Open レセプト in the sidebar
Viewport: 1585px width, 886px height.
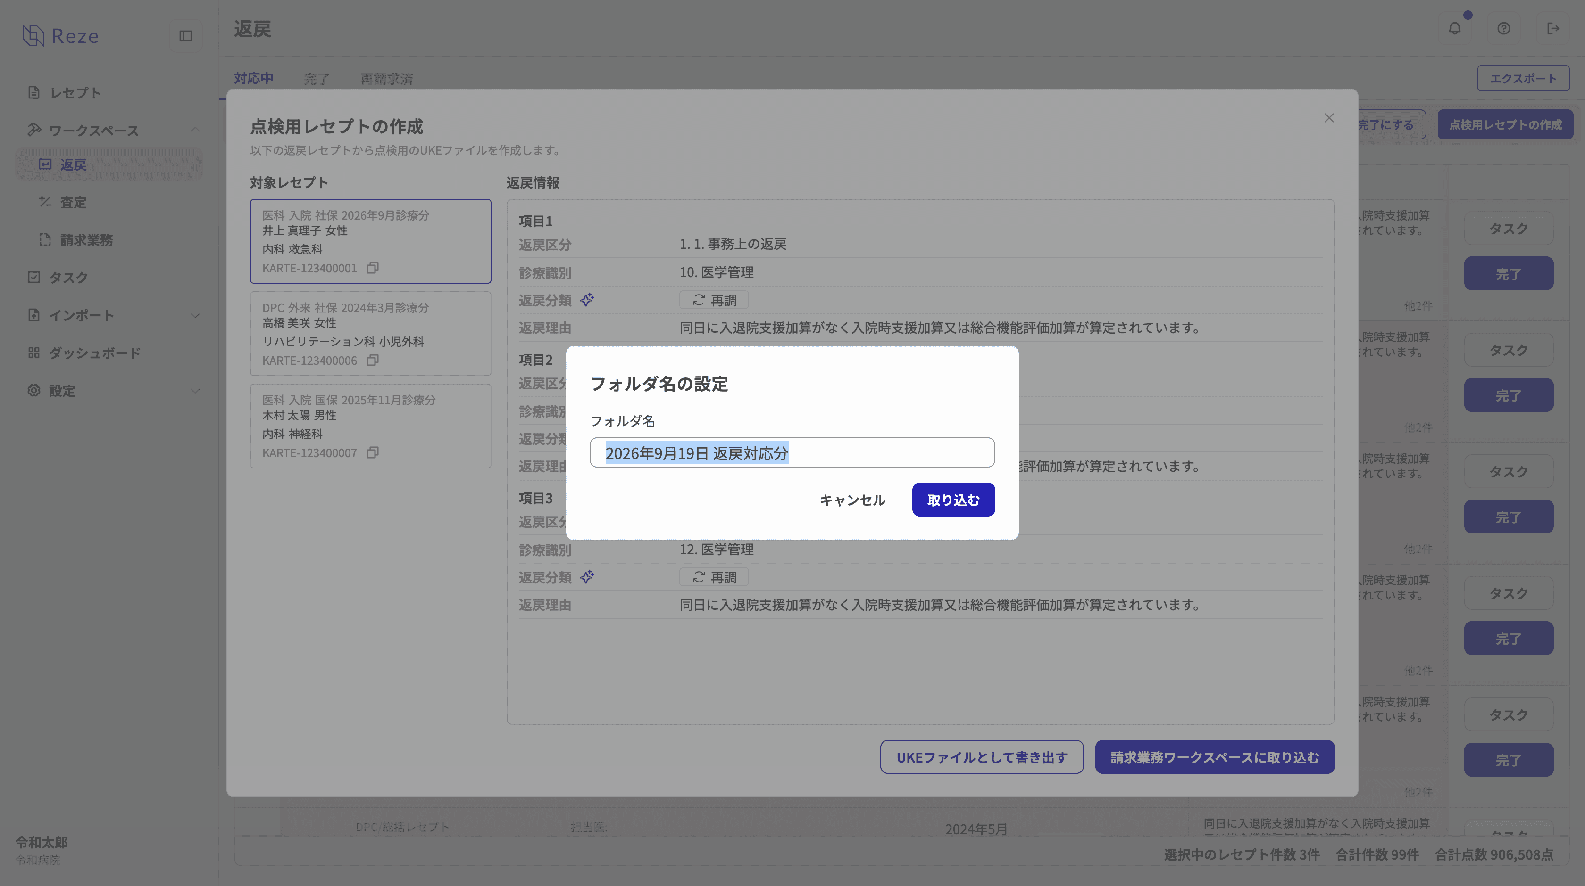[x=109, y=93]
